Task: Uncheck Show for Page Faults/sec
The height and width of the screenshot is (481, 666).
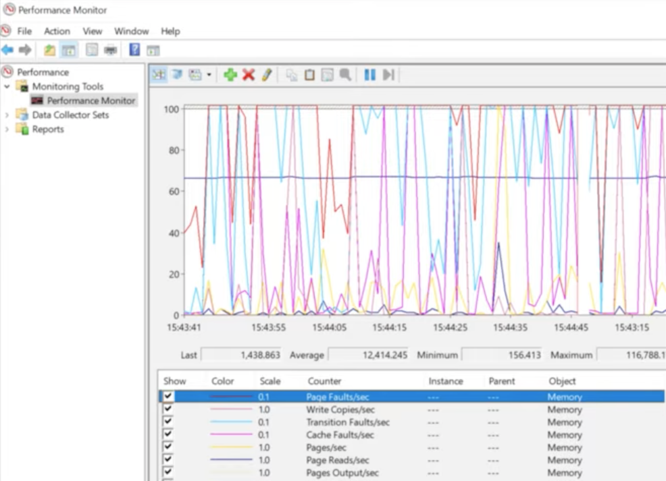Action: (x=168, y=396)
